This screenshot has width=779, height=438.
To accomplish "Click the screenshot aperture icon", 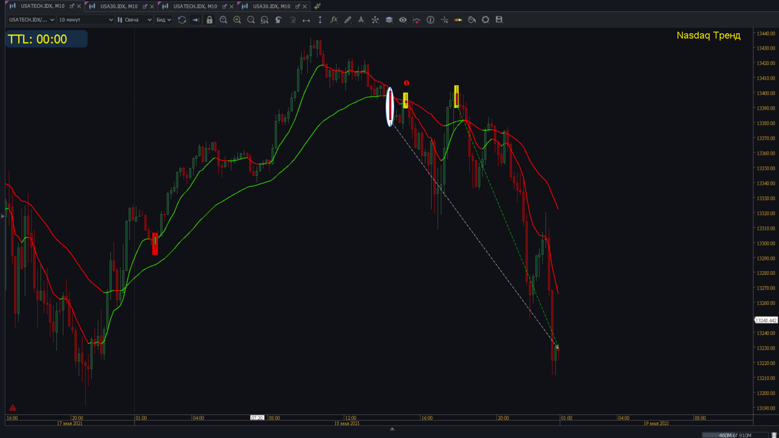I will (486, 20).
